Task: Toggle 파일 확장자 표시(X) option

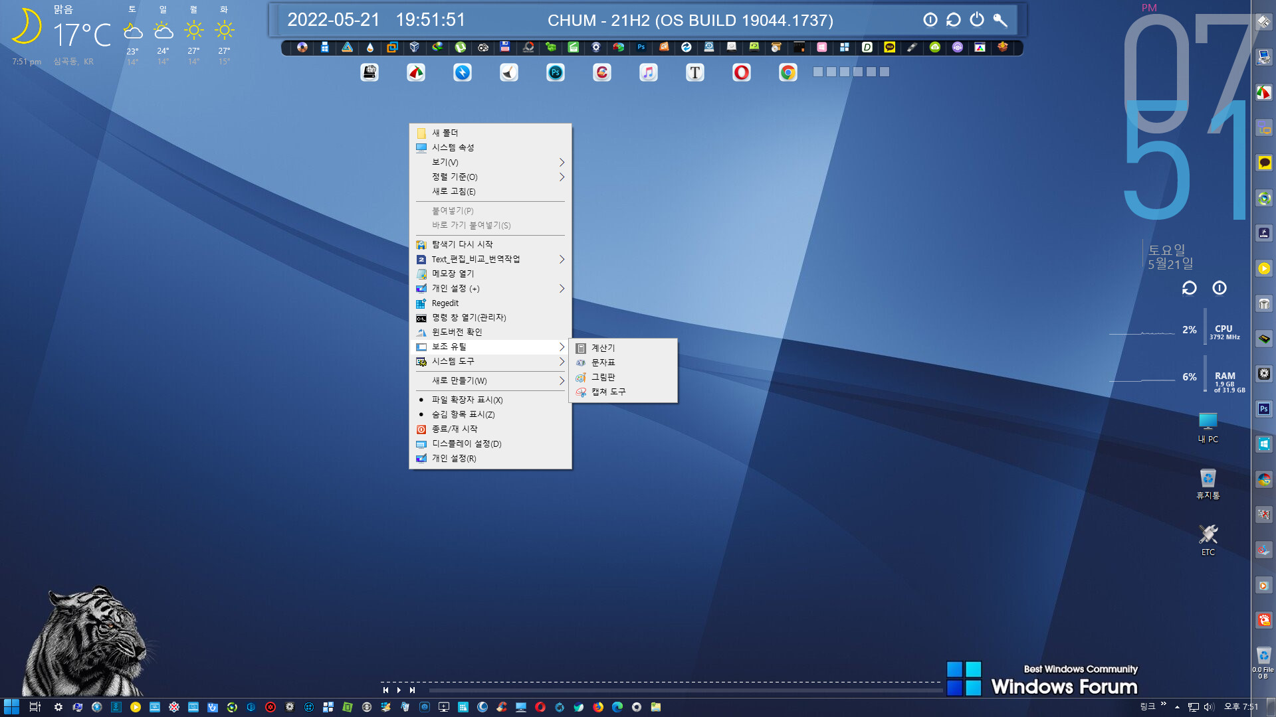Action: [490, 400]
